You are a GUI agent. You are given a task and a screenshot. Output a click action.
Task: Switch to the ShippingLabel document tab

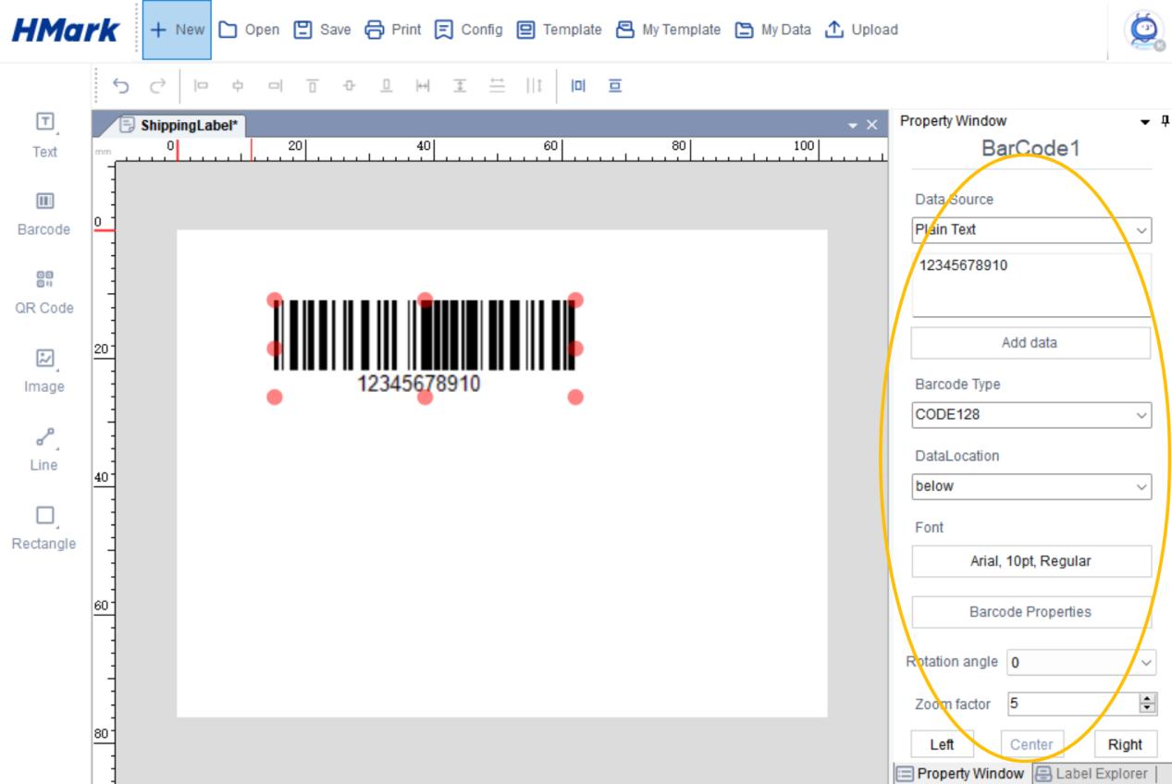click(x=183, y=124)
